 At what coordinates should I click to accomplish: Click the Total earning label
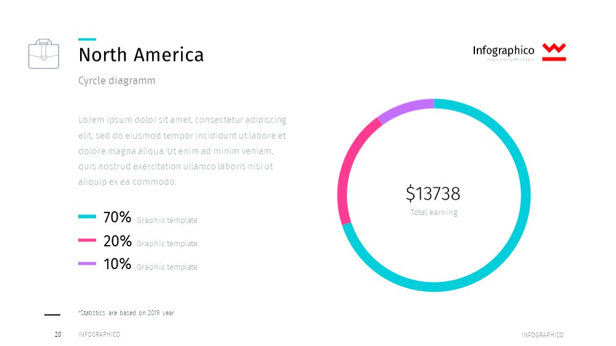tap(434, 212)
